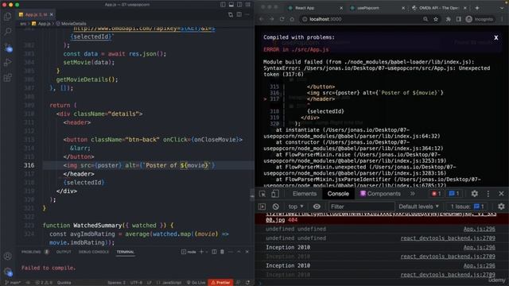Open the Quokka status bar item
The height and width of the screenshot is (286, 509).
[64, 283]
